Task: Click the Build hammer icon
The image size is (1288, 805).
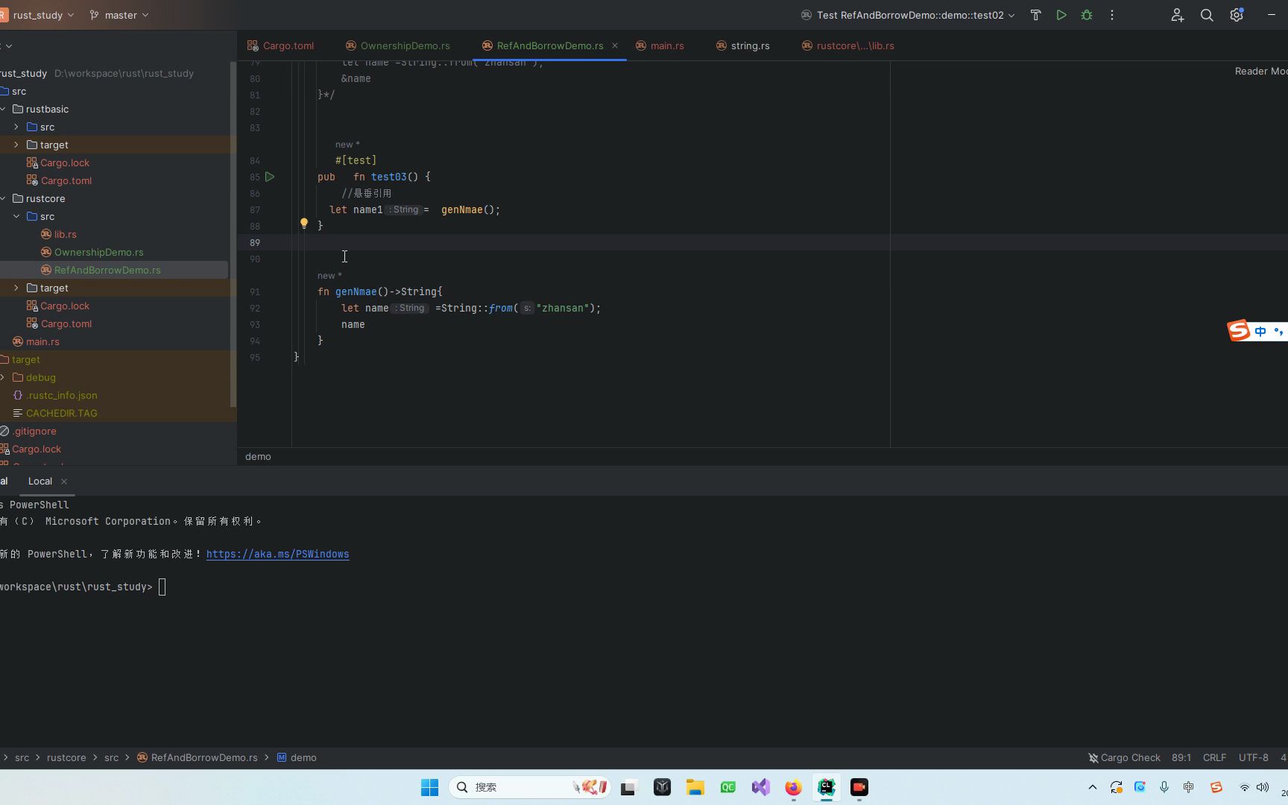Action: coord(1035,15)
